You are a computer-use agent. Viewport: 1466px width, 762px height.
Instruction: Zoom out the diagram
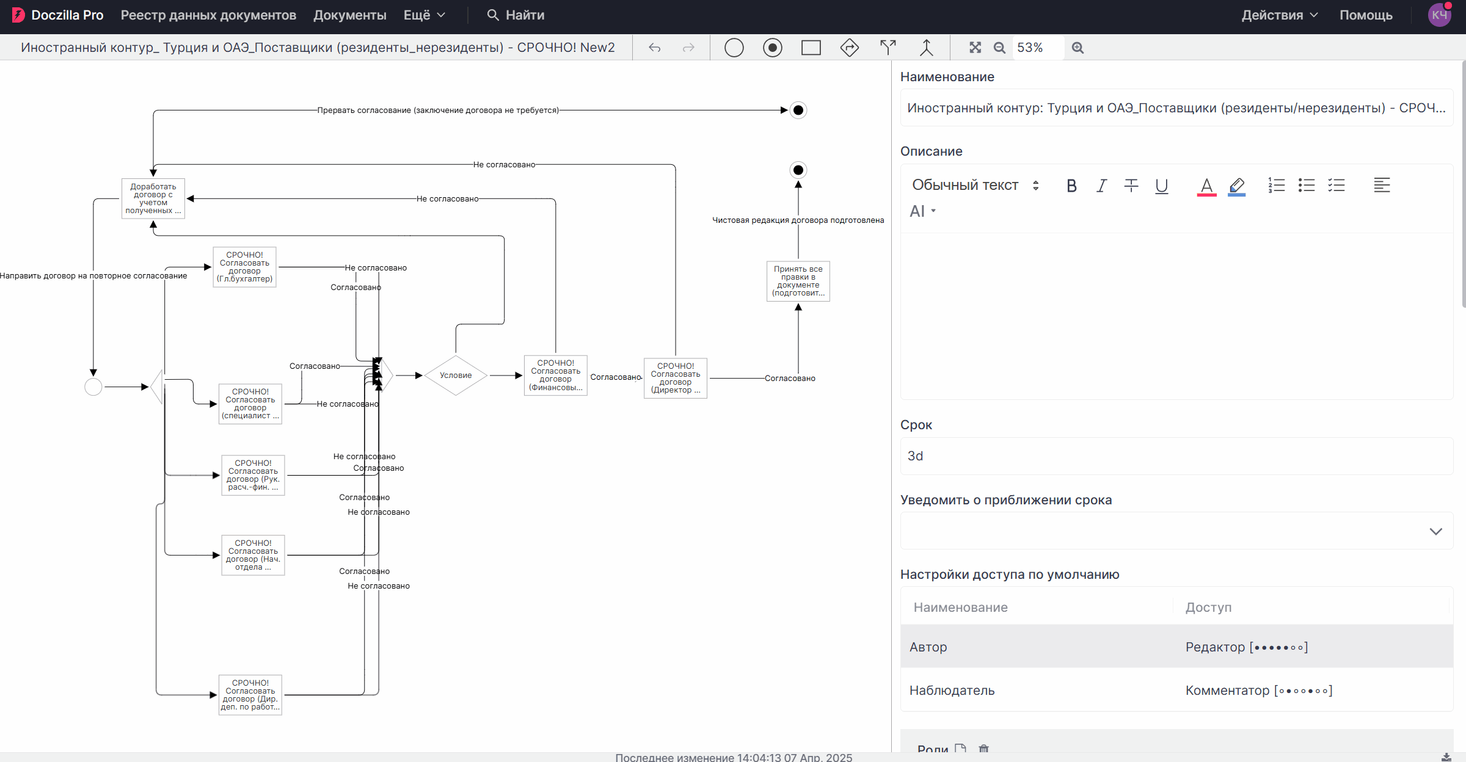[x=999, y=48]
